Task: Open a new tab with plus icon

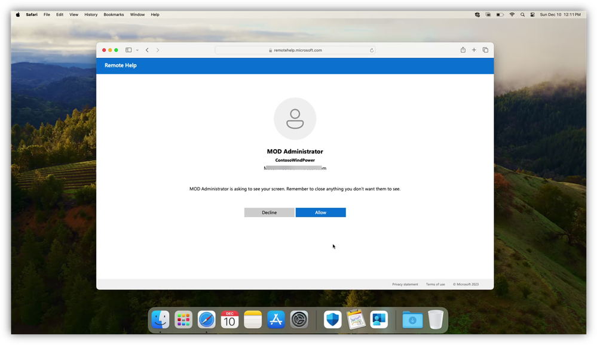Action: click(474, 50)
